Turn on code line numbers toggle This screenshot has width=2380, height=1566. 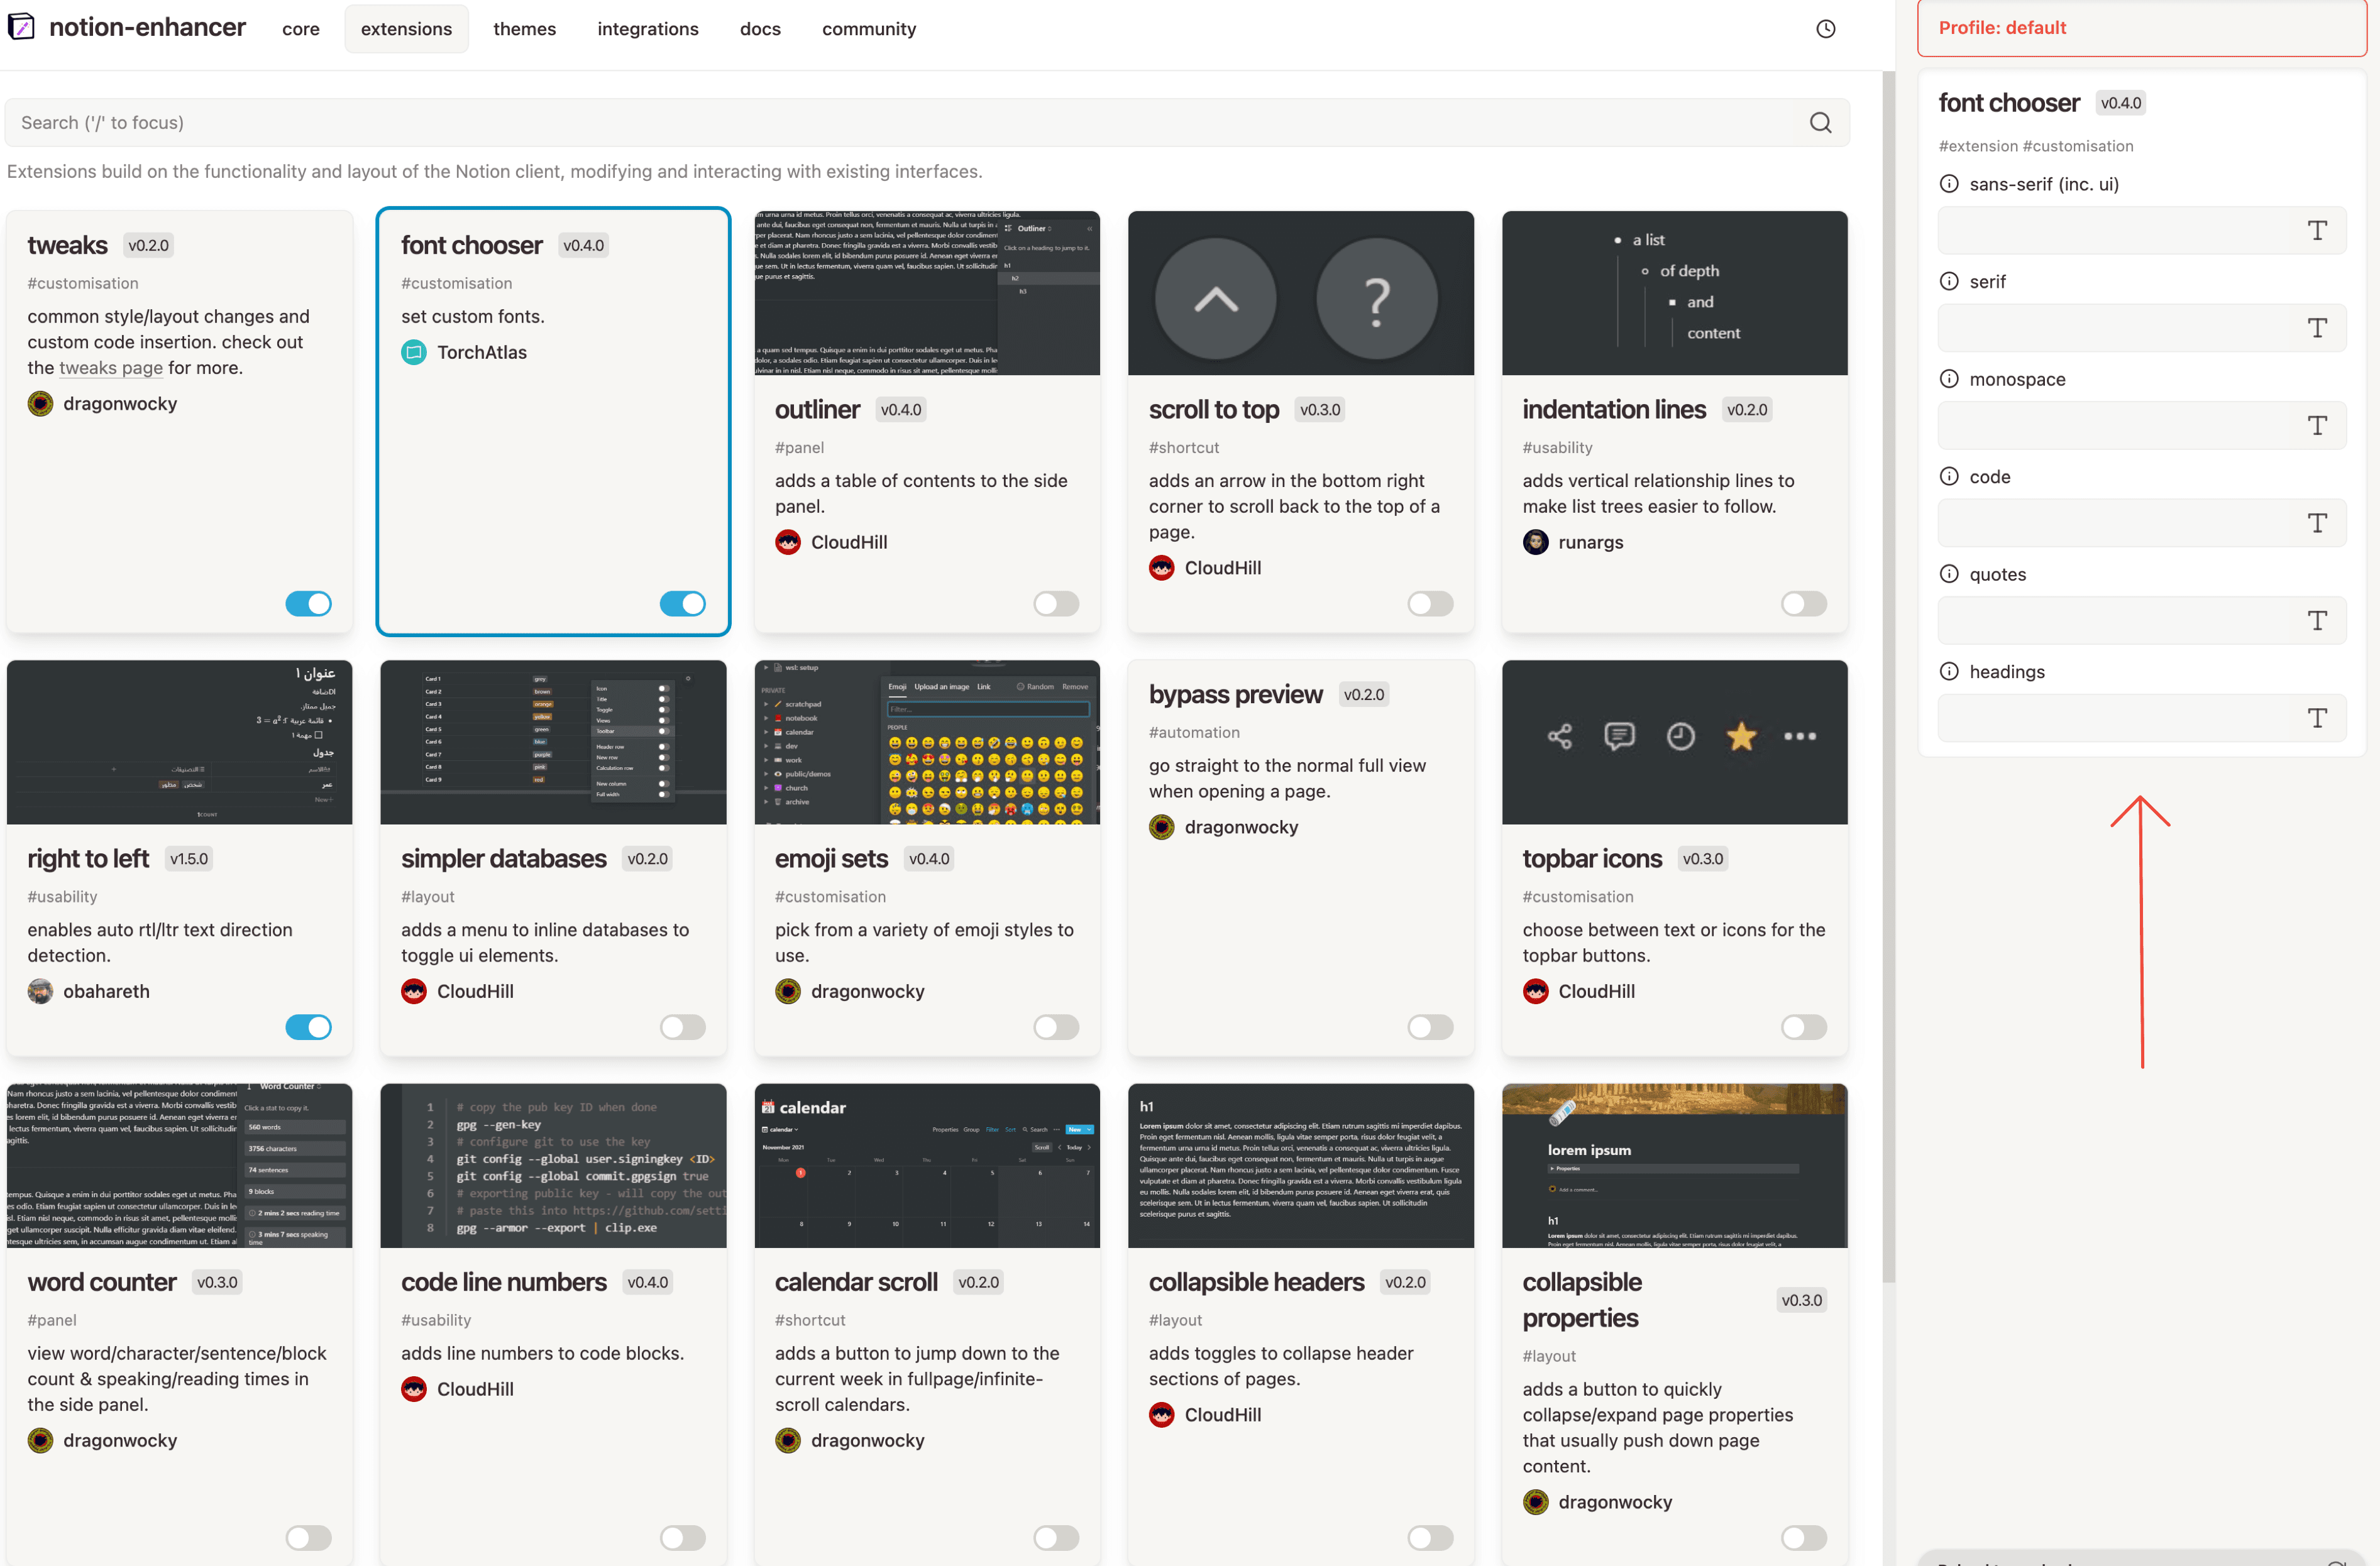click(x=683, y=1538)
